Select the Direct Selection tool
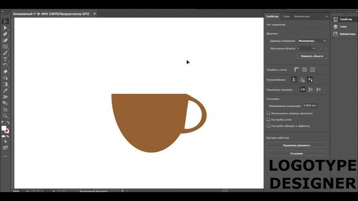Screen dimensions: 358x201 click(5, 28)
